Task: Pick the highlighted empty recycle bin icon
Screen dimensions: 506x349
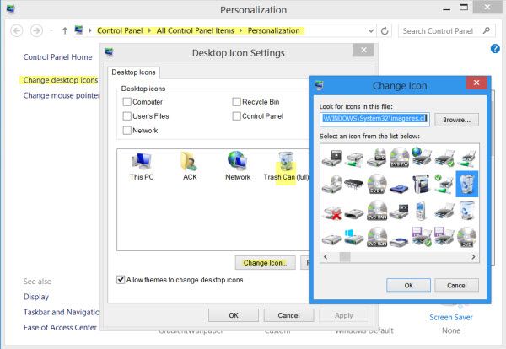Action: pos(466,184)
